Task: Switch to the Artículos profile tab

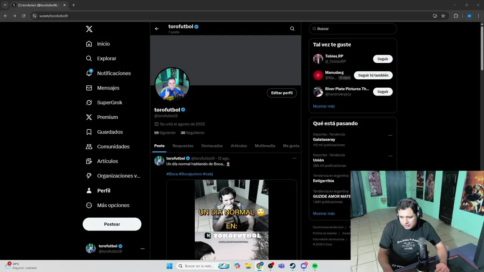Action: [239, 146]
